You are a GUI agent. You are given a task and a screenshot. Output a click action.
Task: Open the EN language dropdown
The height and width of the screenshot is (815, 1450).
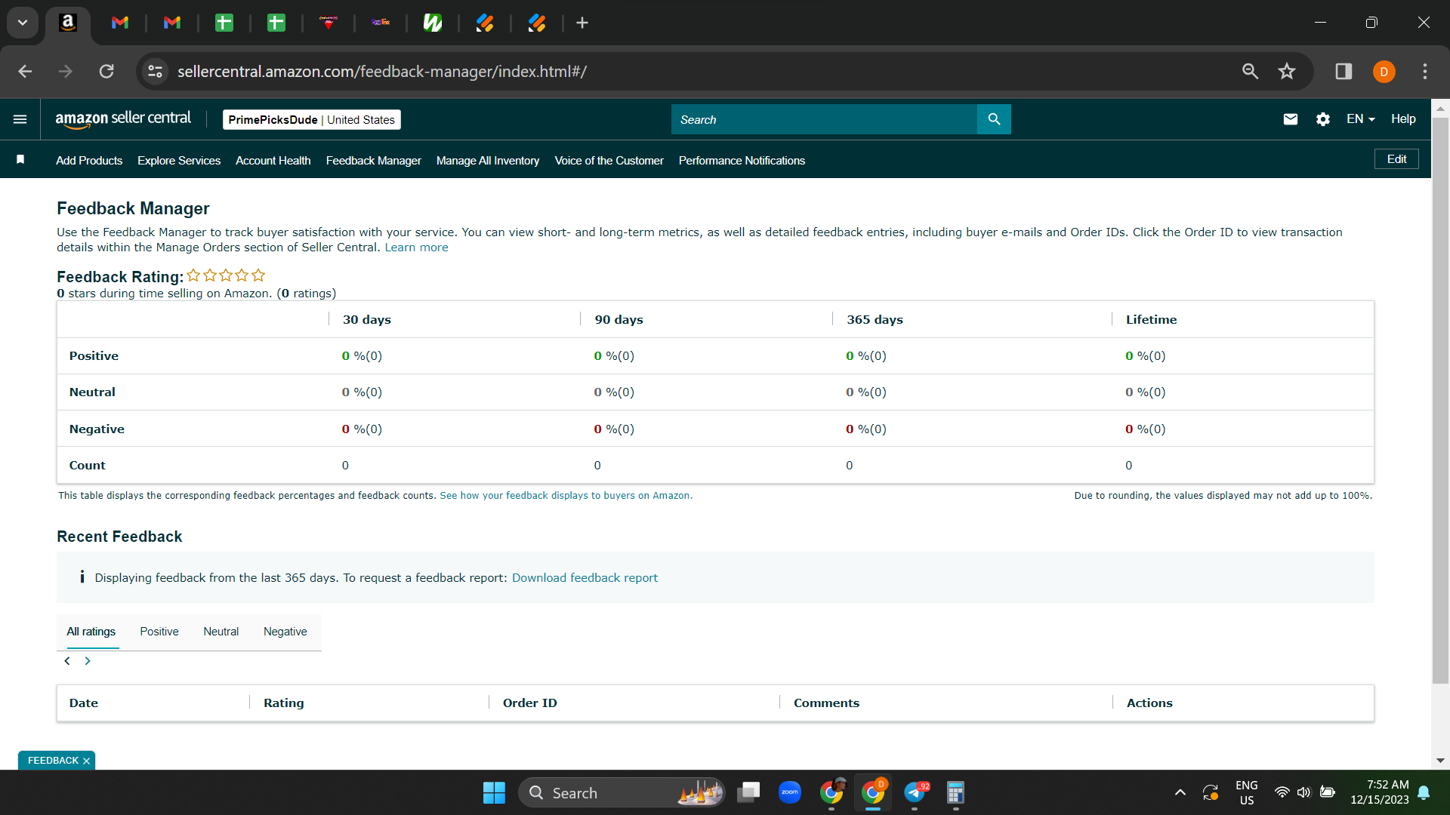(x=1360, y=119)
